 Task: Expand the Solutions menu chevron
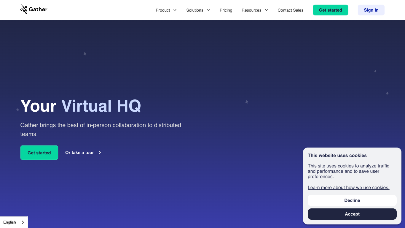208,10
